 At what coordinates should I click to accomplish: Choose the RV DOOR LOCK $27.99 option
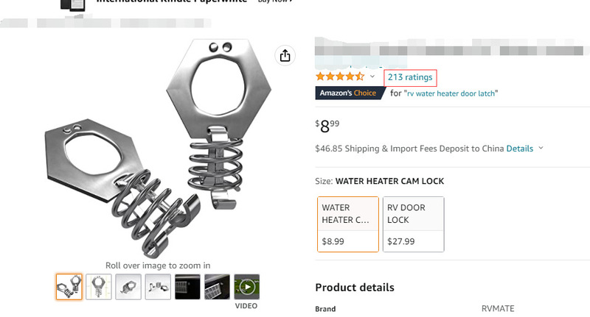click(x=413, y=224)
